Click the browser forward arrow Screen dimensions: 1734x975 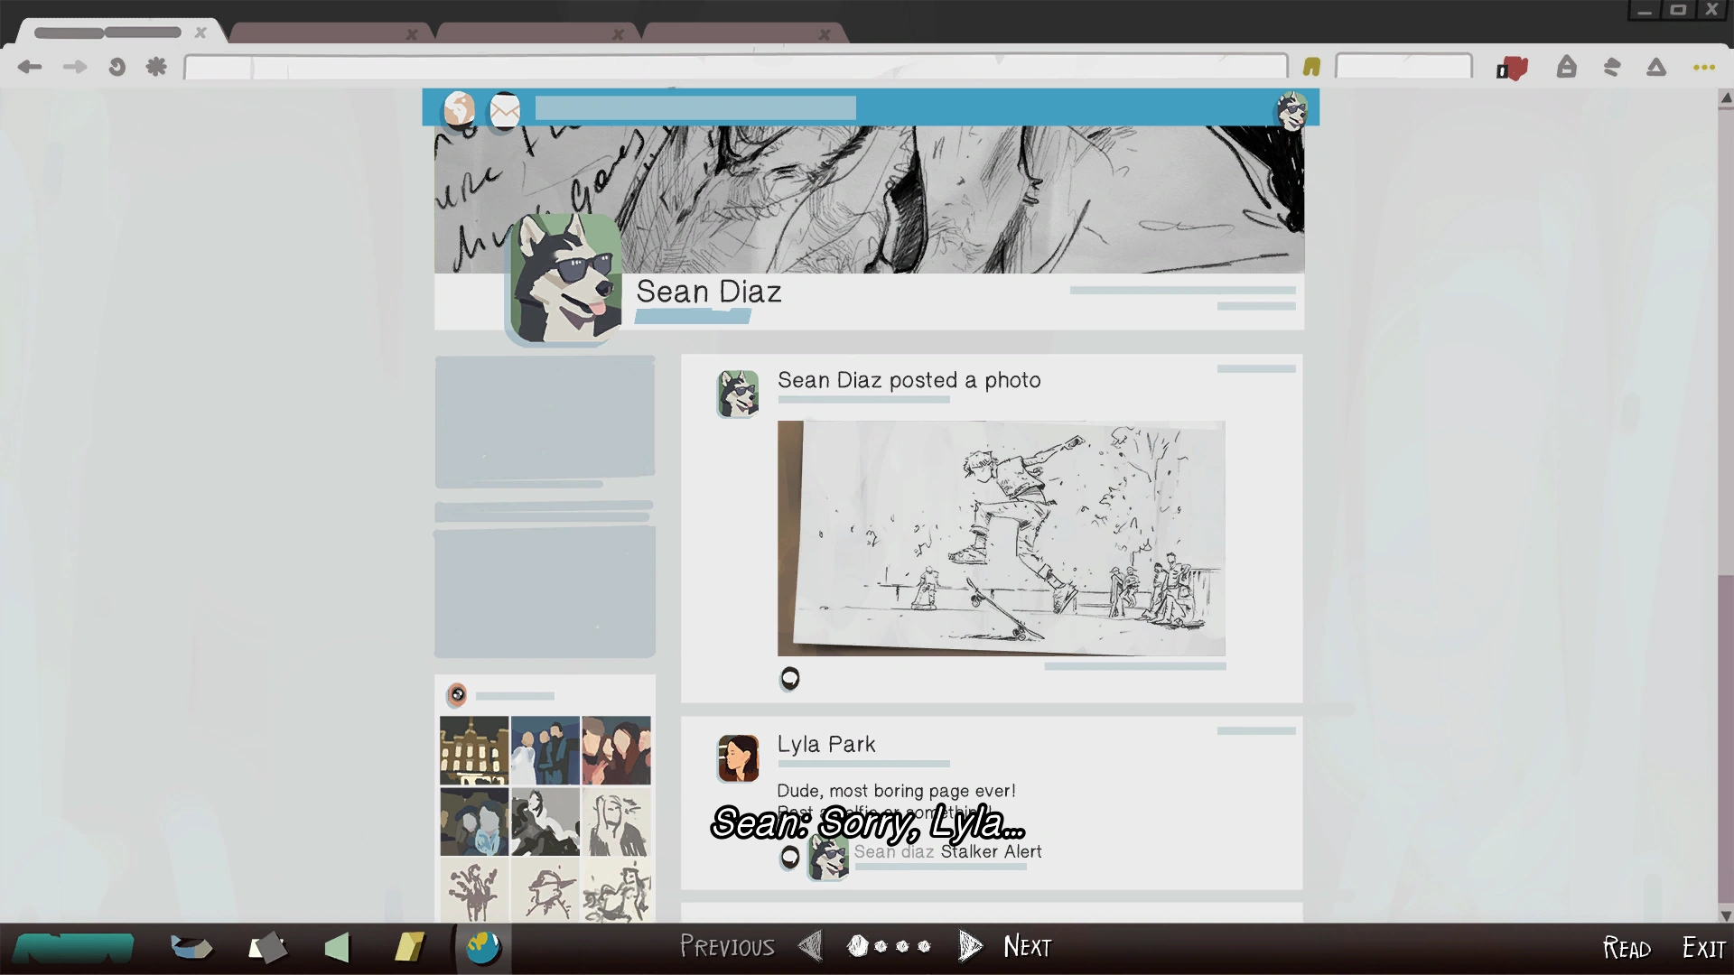[75, 67]
